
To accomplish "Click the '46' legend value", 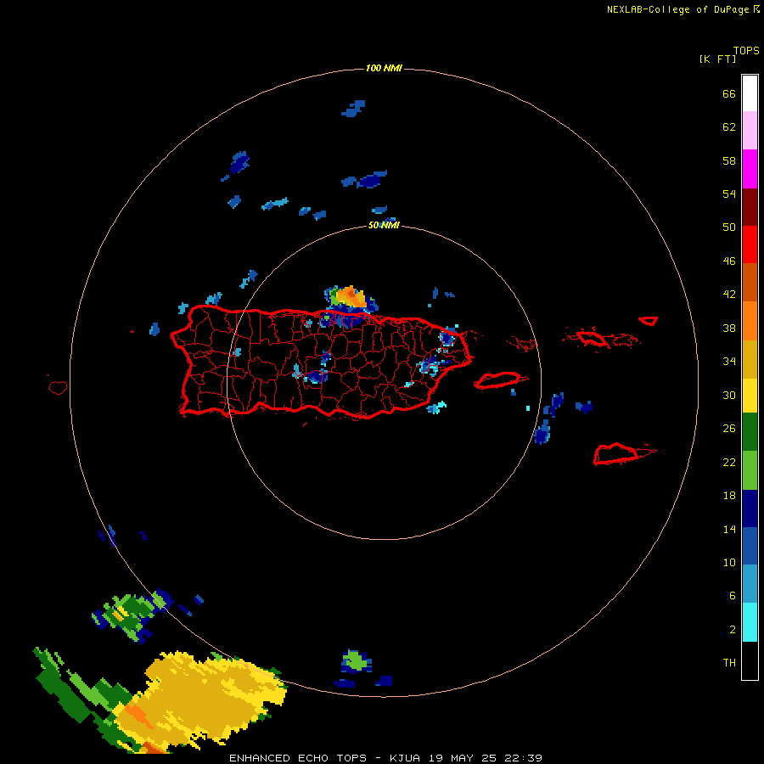I will pyautogui.click(x=729, y=261).
